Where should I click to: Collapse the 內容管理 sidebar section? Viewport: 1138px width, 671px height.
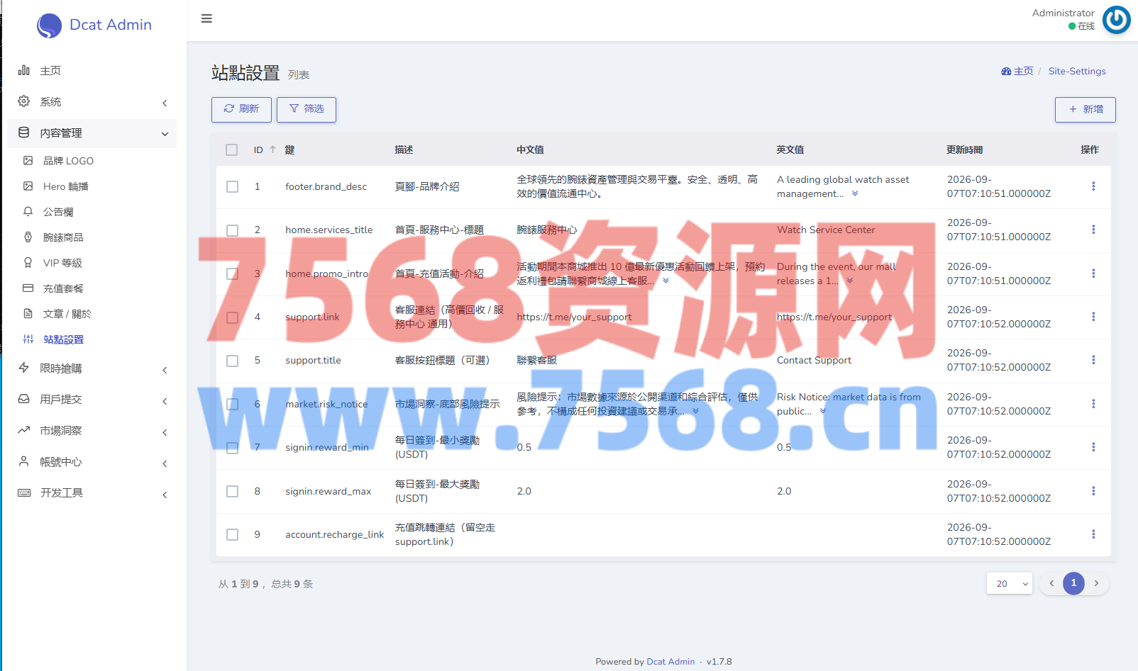pos(92,133)
